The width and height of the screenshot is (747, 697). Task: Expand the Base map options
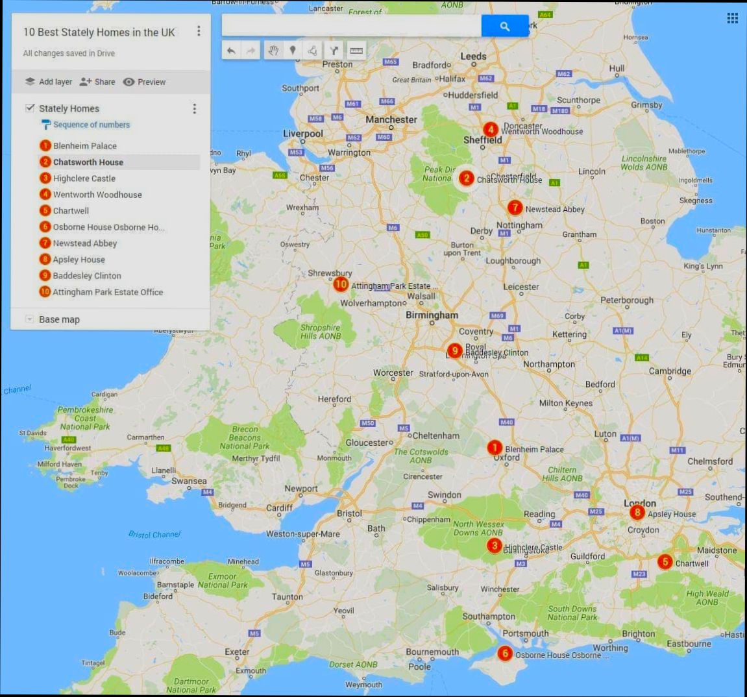point(29,319)
